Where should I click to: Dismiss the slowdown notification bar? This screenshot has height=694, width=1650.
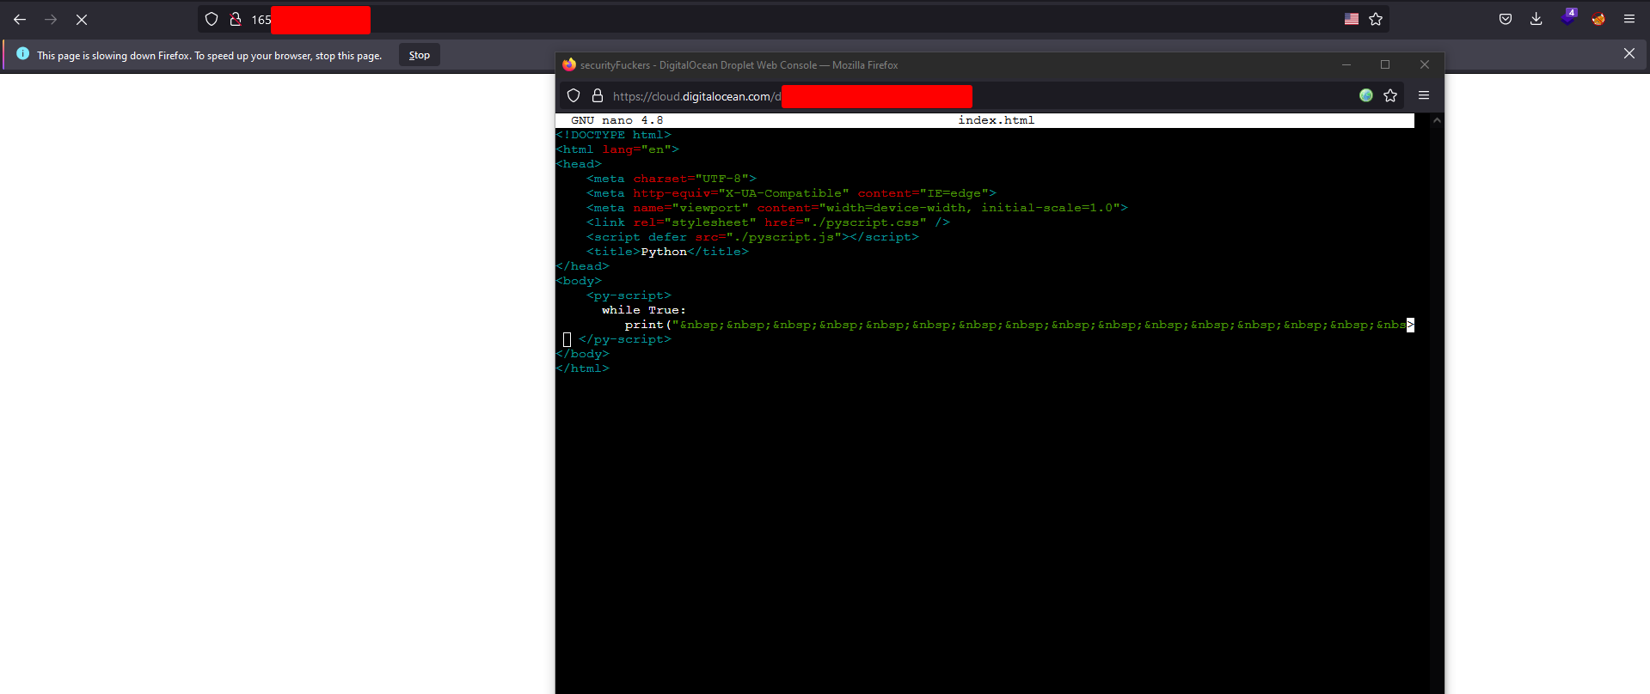pos(1629,53)
